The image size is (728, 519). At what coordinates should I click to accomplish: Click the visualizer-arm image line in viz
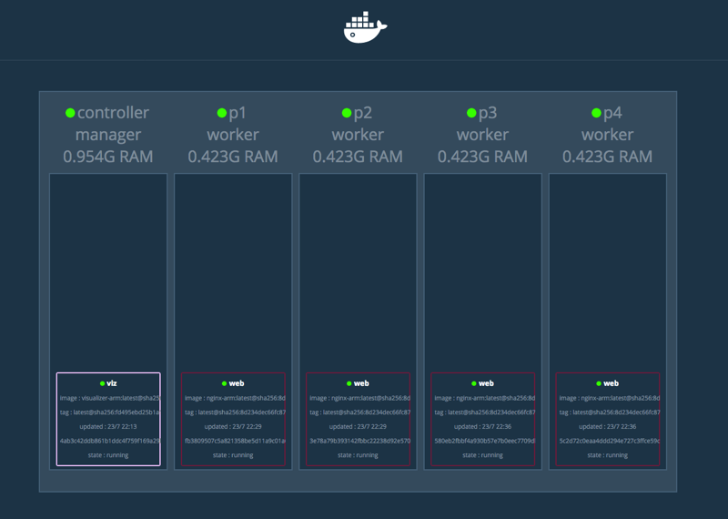click(x=108, y=398)
